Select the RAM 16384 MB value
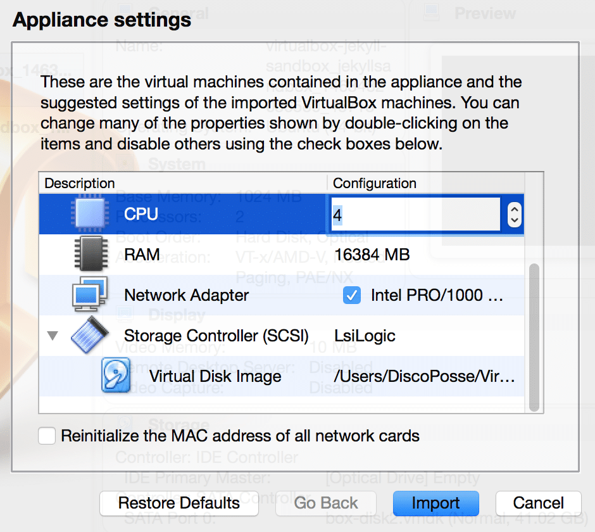This screenshot has width=595, height=532. pos(372,255)
